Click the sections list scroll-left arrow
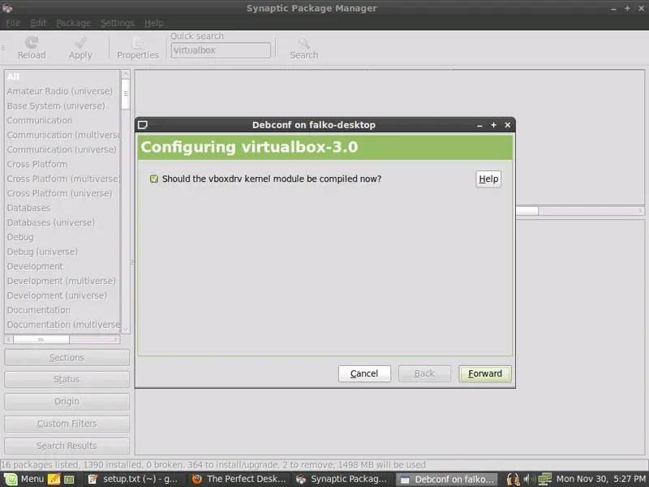This screenshot has height=487, width=649. coord(9,339)
